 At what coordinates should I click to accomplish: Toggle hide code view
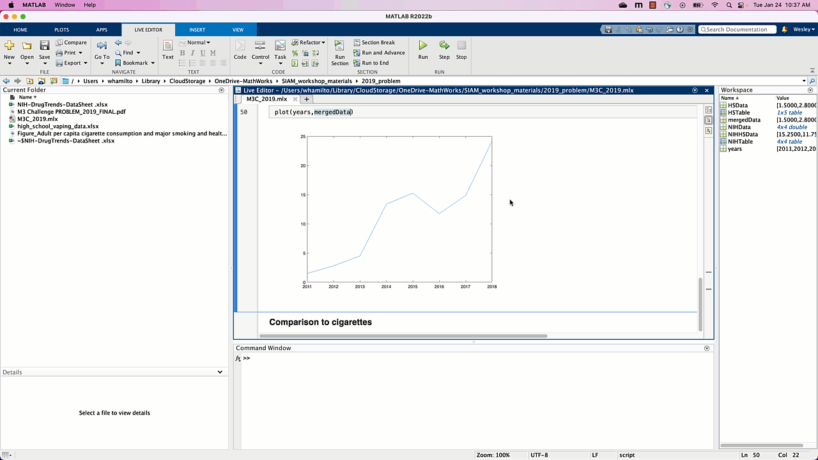pyautogui.click(x=709, y=130)
